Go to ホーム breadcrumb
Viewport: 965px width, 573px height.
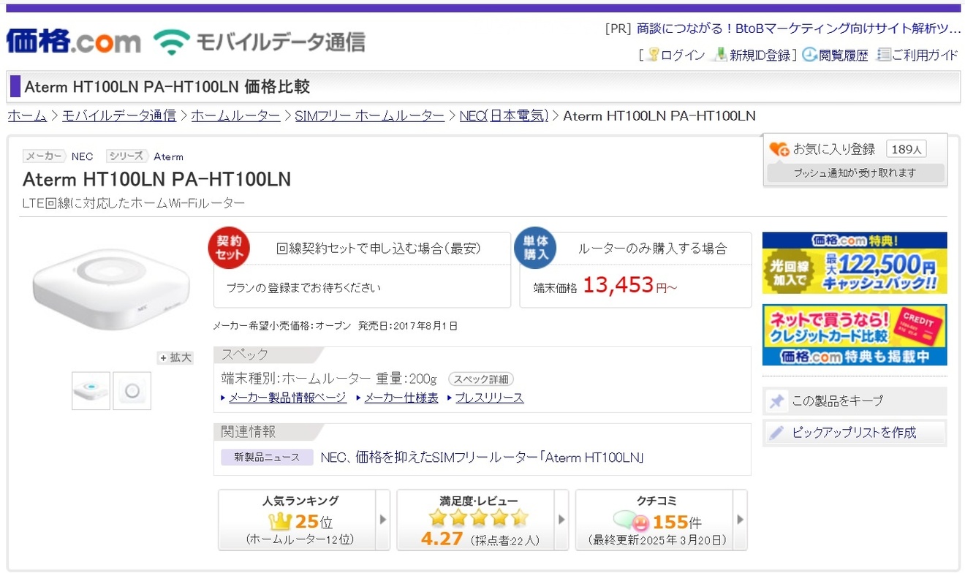tap(27, 115)
